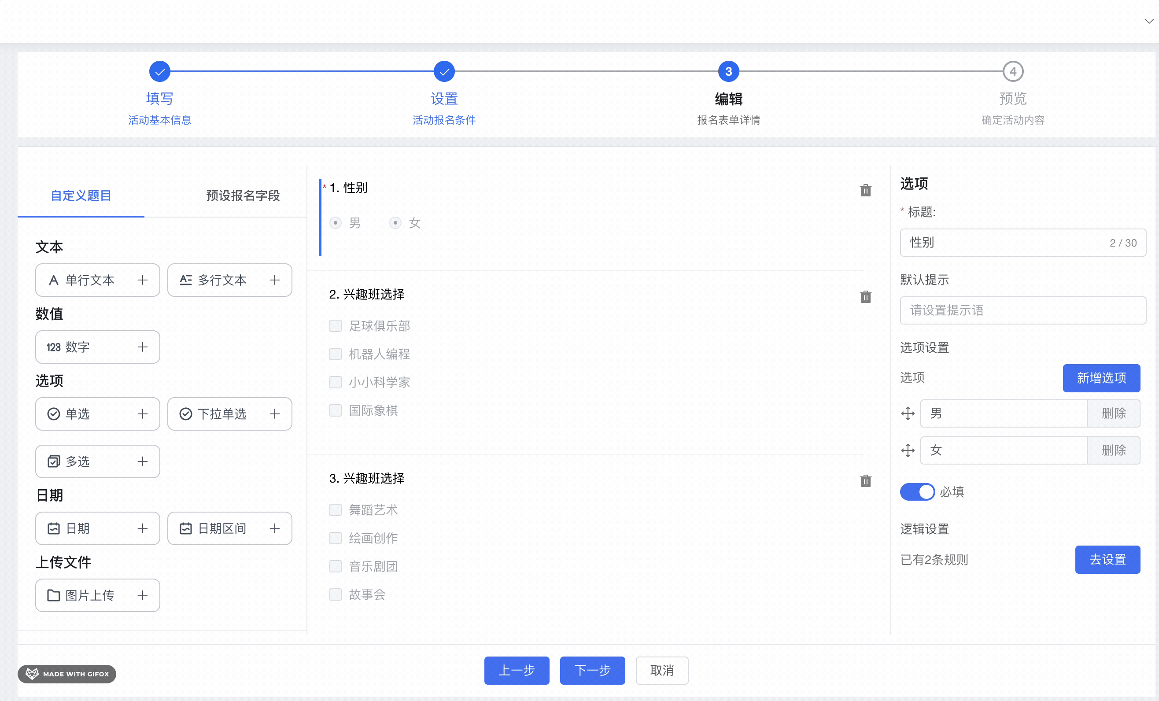Click the check-circle icon of 下拉单选
Screen dimensions: 1159x701
tap(186, 413)
